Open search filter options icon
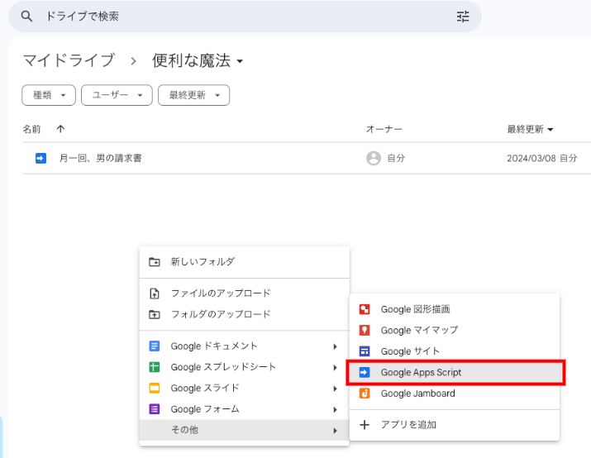The width and height of the screenshot is (591, 458). tap(463, 17)
